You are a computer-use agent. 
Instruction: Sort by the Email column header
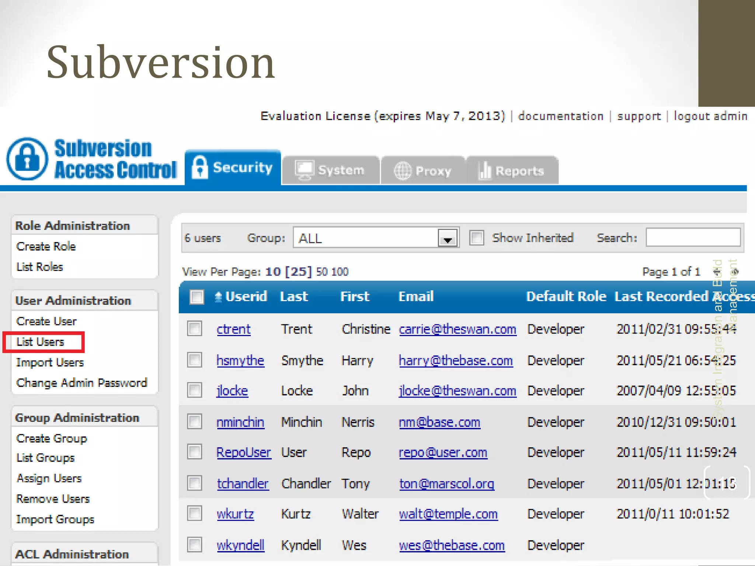[x=416, y=297]
